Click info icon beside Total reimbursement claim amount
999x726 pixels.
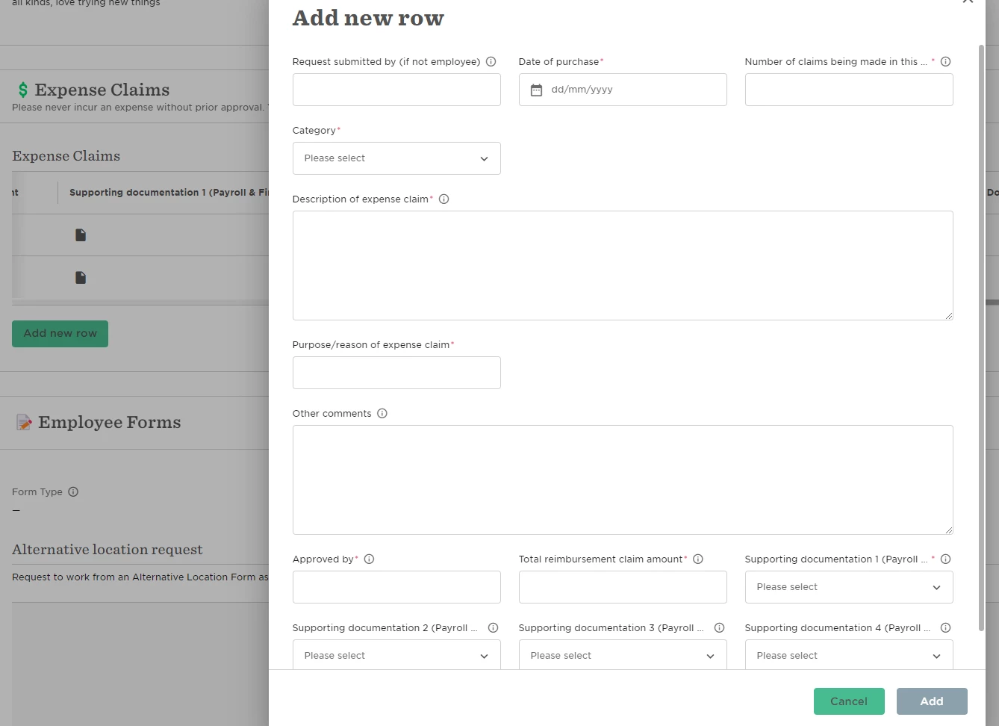click(x=698, y=559)
